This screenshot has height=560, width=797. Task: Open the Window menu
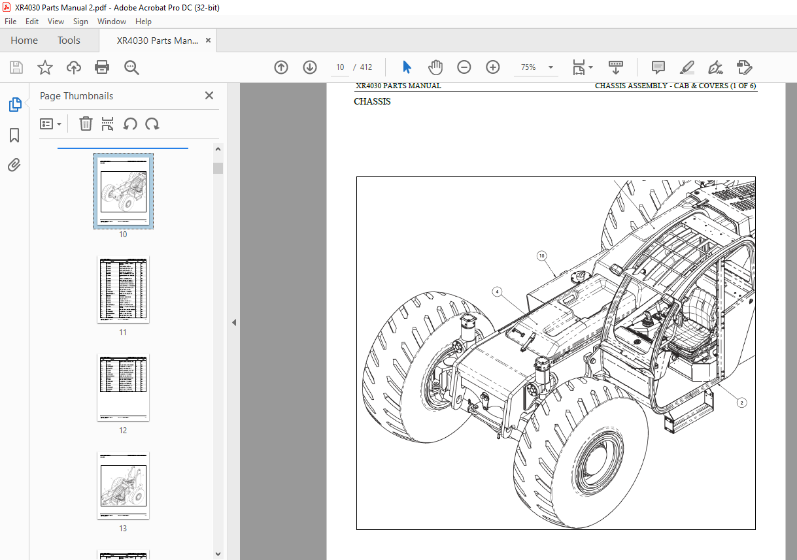112,22
